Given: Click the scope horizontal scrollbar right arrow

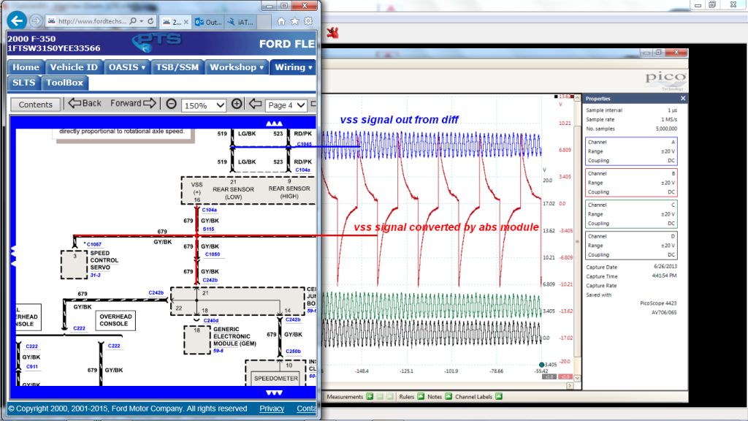Looking at the screenshot, I should coord(570,385).
